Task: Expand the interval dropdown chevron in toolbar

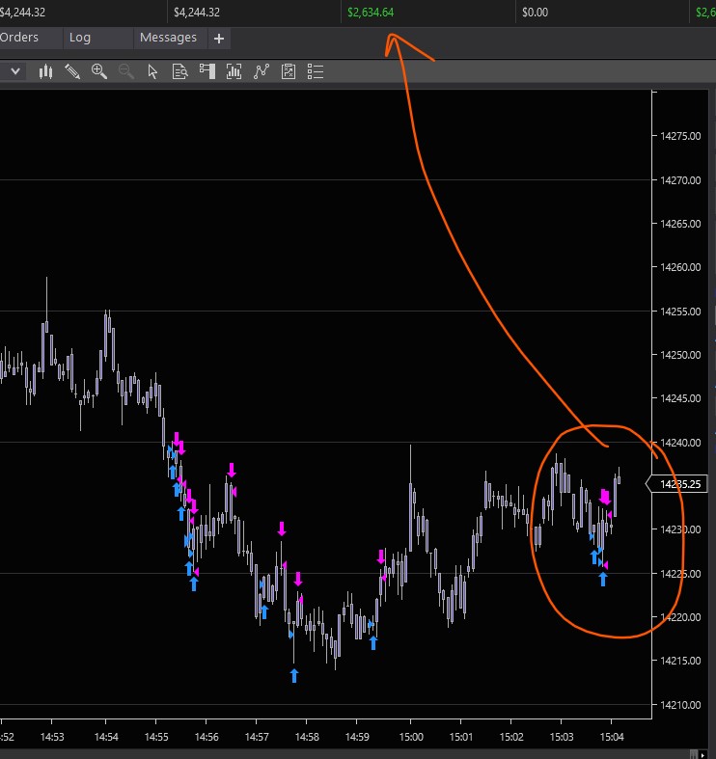Action: tap(15, 71)
